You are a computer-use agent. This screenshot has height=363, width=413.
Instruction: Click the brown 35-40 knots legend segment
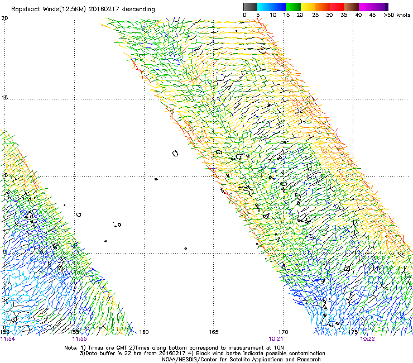tap(352, 7)
